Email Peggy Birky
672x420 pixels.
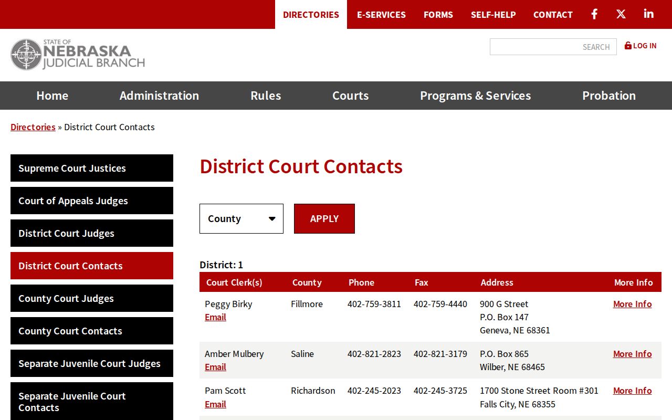tap(215, 317)
